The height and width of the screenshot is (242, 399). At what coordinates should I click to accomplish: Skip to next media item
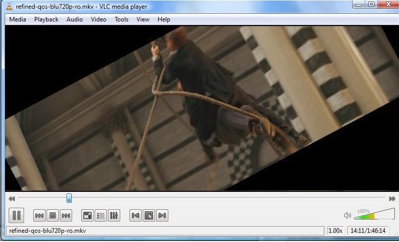click(66, 215)
